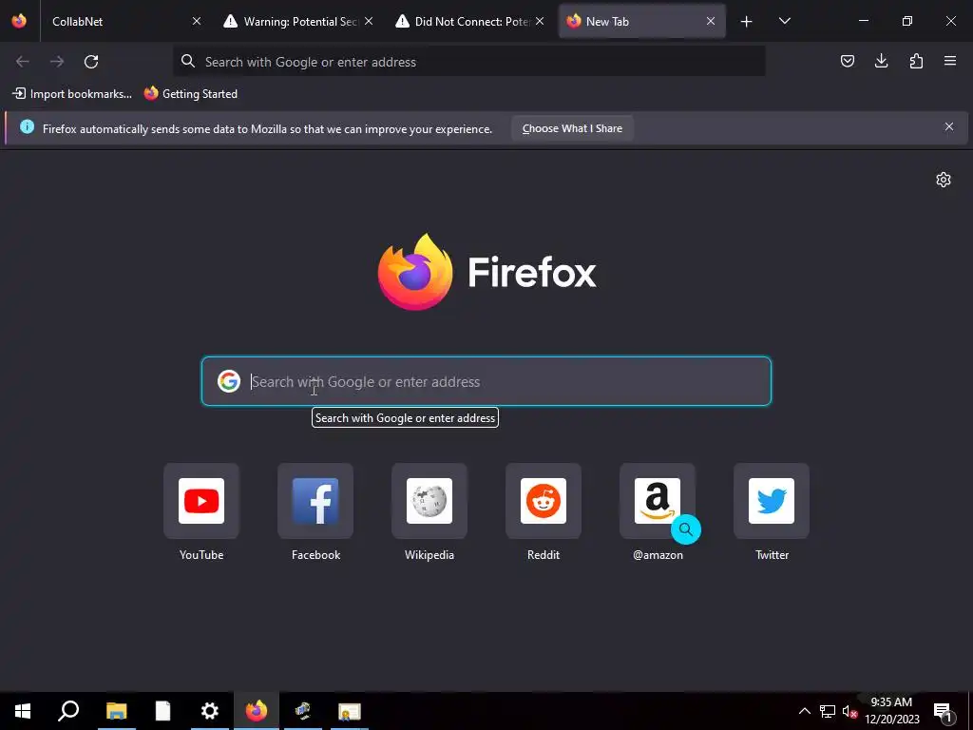Image resolution: width=973 pixels, height=730 pixels.
Task: Close the Warning: Potential Security tab
Action: coord(369,21)
